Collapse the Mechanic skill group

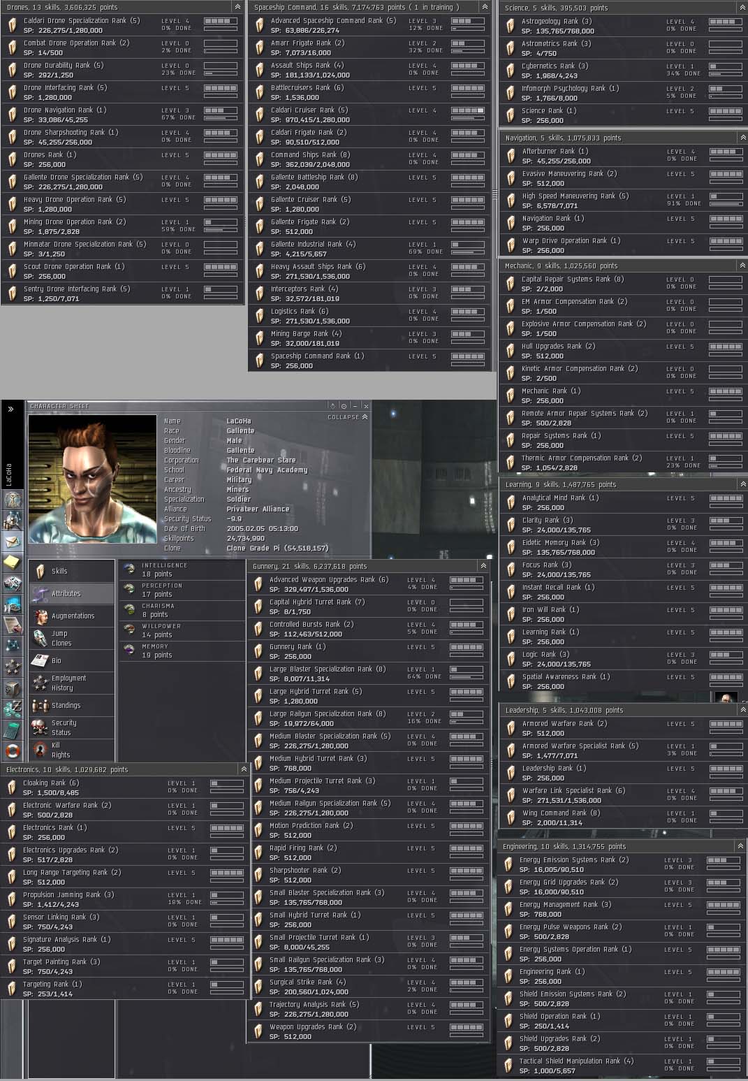[x=742, y=266]
